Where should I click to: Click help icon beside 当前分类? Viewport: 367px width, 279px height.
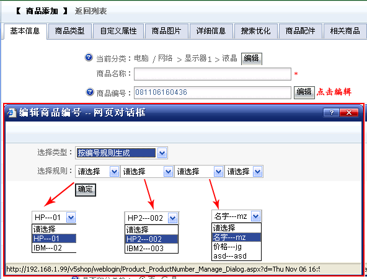click(x=89, y=57)
